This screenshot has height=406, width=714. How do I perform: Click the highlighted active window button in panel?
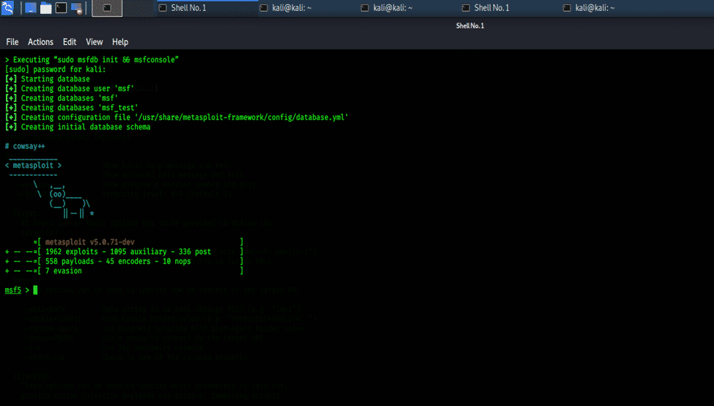[107, 8]
